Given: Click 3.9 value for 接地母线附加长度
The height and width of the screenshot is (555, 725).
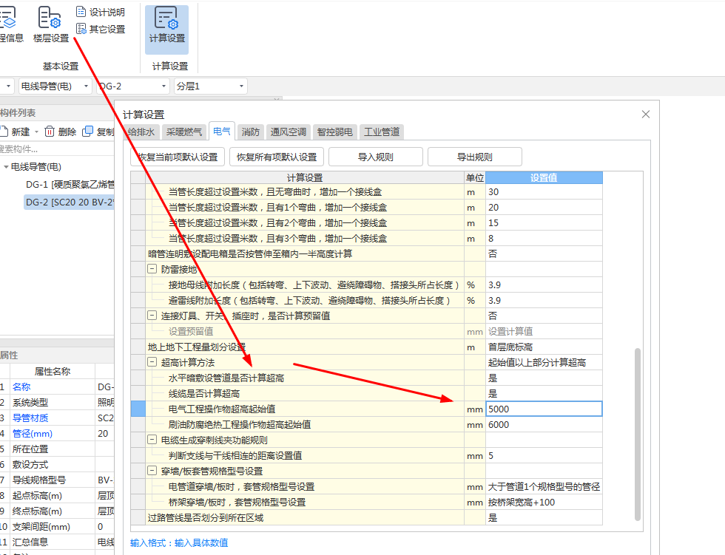Looking at the screenshot, I should (x=544, y=285).
